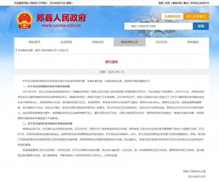The height and width of the screenshot is (183, 219).
Task: Enter 进入适老模式 senior-friendly mode
Action: [x=196, y=16]
